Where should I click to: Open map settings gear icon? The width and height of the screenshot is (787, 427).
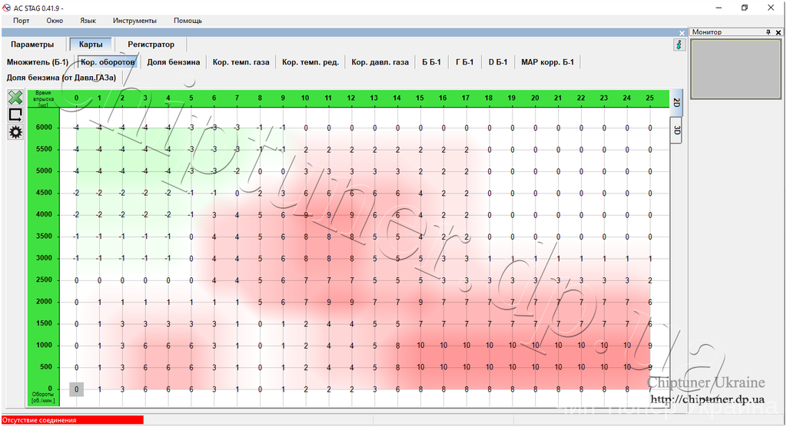pyautogui.click(x=15, y=132)
